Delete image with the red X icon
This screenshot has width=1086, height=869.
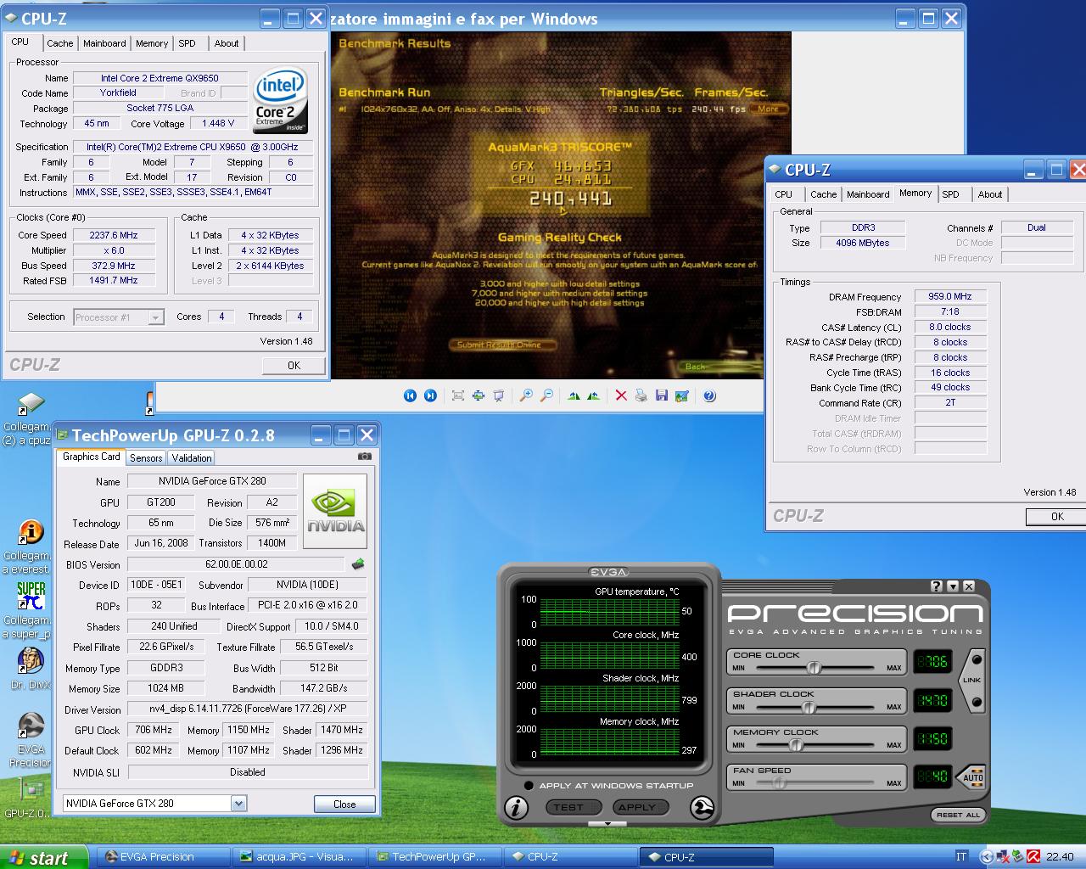(x=621, y=395)
